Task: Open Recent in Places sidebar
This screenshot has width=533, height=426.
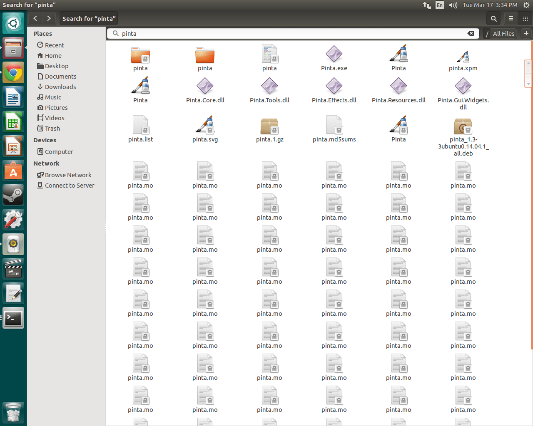Action: [54, 45]
